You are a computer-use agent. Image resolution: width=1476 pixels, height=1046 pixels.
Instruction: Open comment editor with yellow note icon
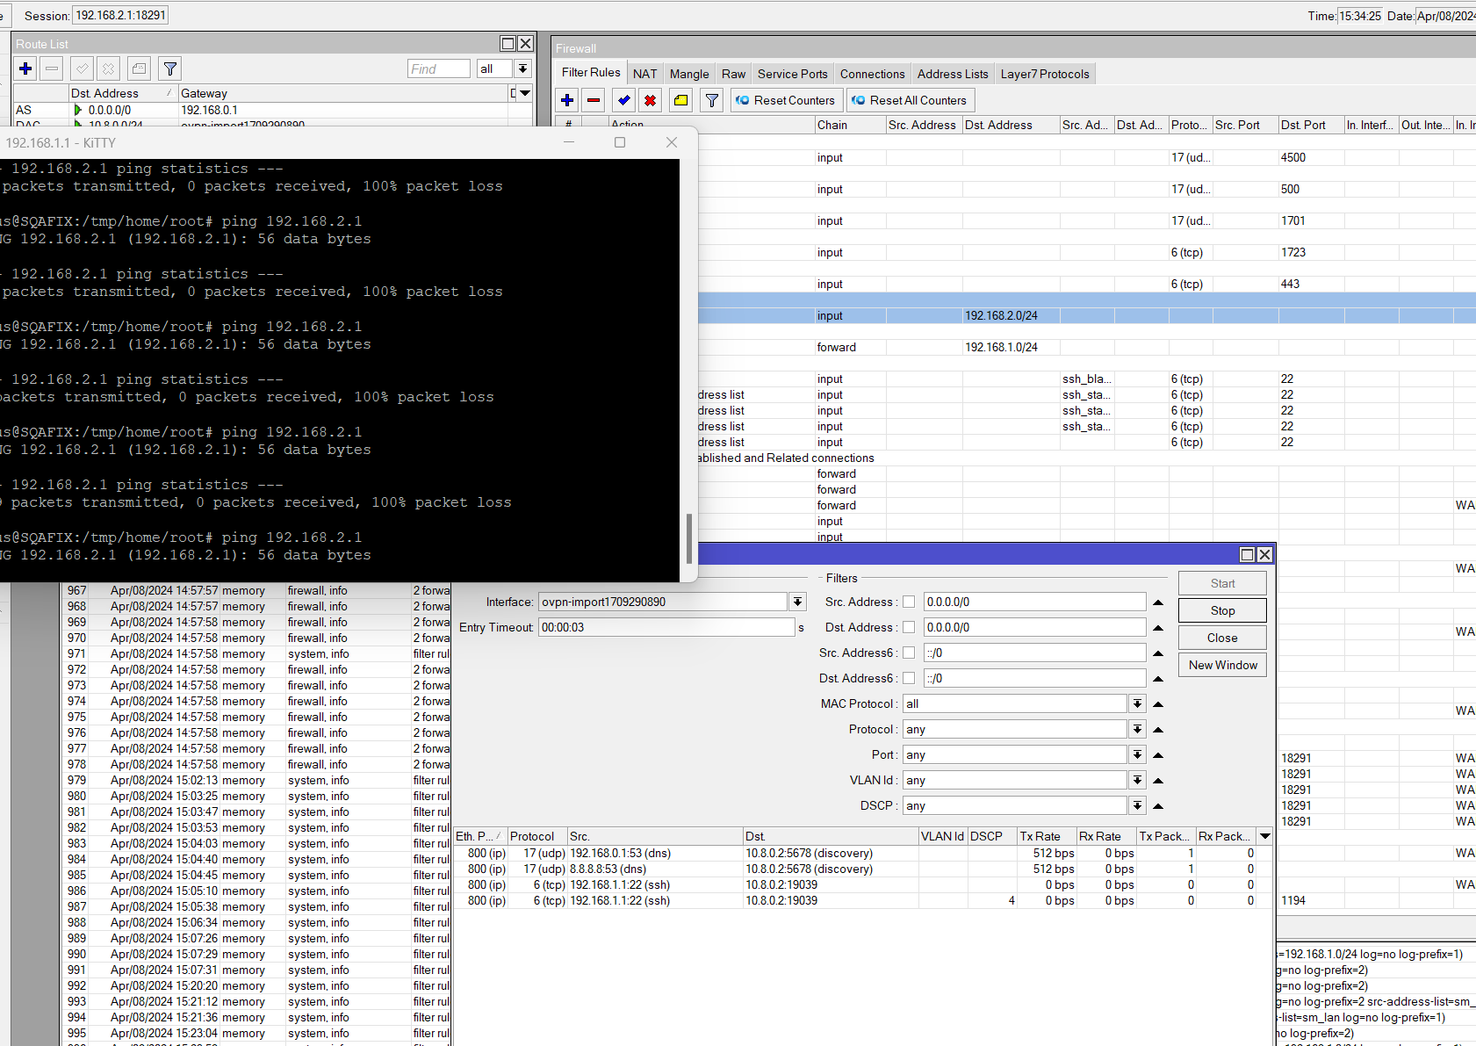click(681, 100)
